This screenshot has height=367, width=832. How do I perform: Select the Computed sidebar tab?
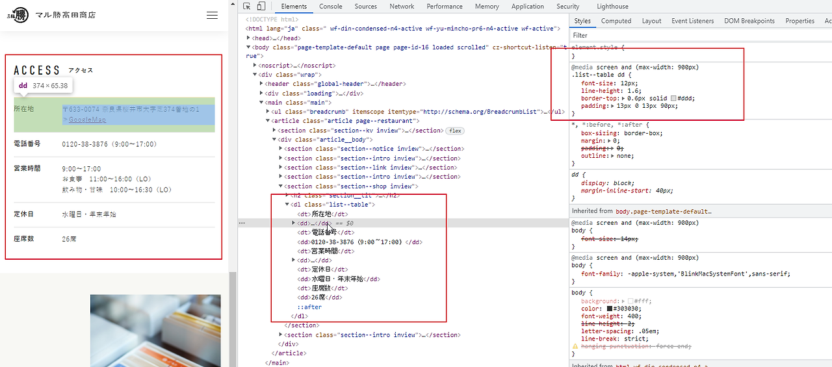616,21
